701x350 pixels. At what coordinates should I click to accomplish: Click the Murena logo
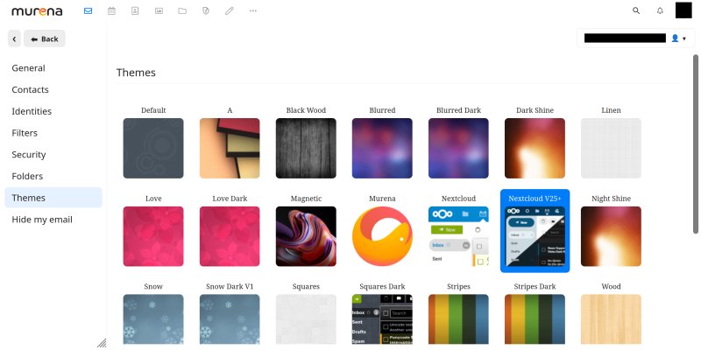click(37, 11)
